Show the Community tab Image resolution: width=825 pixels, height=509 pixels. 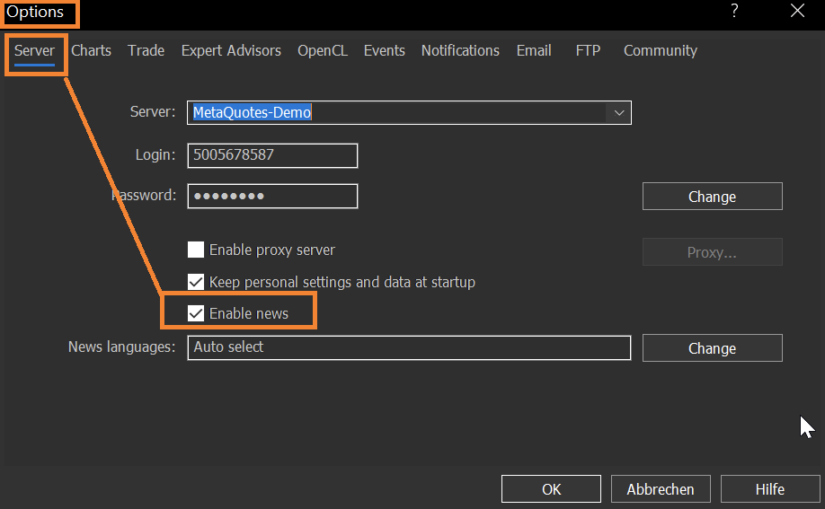[661, 50]
